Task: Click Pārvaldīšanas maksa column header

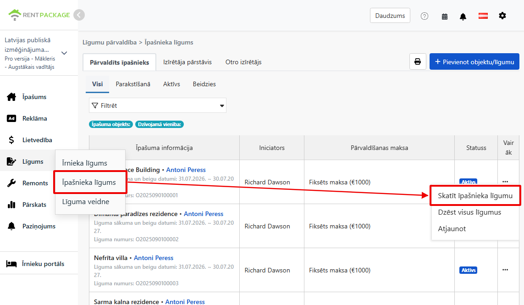Action: click(x=379, y=148)
